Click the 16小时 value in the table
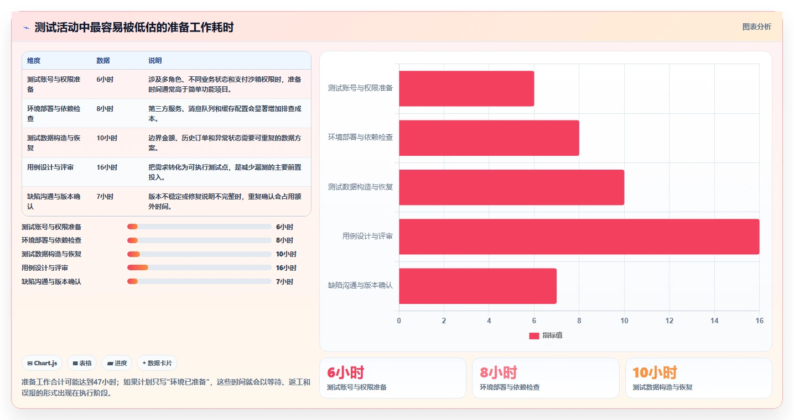This screenshot has height=420, width=794. (107, 167)
